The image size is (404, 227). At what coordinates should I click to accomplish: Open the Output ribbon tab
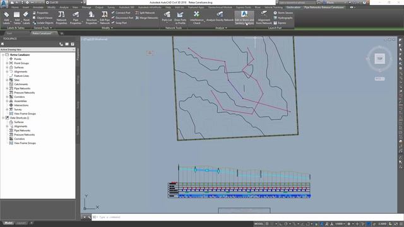click(x=99, y=8)
